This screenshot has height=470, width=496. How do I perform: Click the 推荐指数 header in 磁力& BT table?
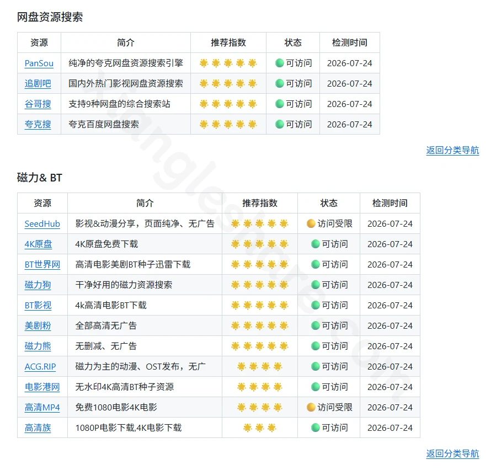(260, 203)
